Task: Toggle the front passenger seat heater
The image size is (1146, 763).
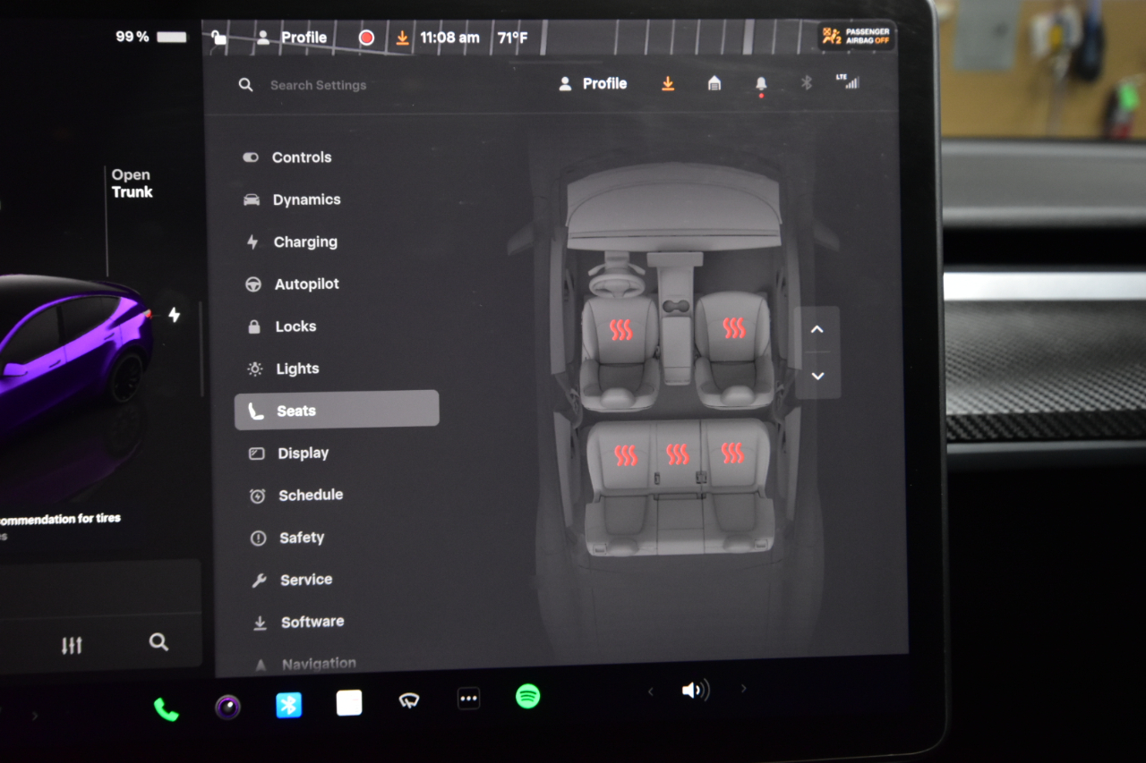Action: (734, 328)
